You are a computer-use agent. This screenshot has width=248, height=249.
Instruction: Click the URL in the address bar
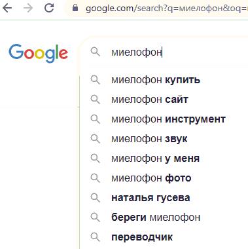pyautogui.click(x=167, y=9)
